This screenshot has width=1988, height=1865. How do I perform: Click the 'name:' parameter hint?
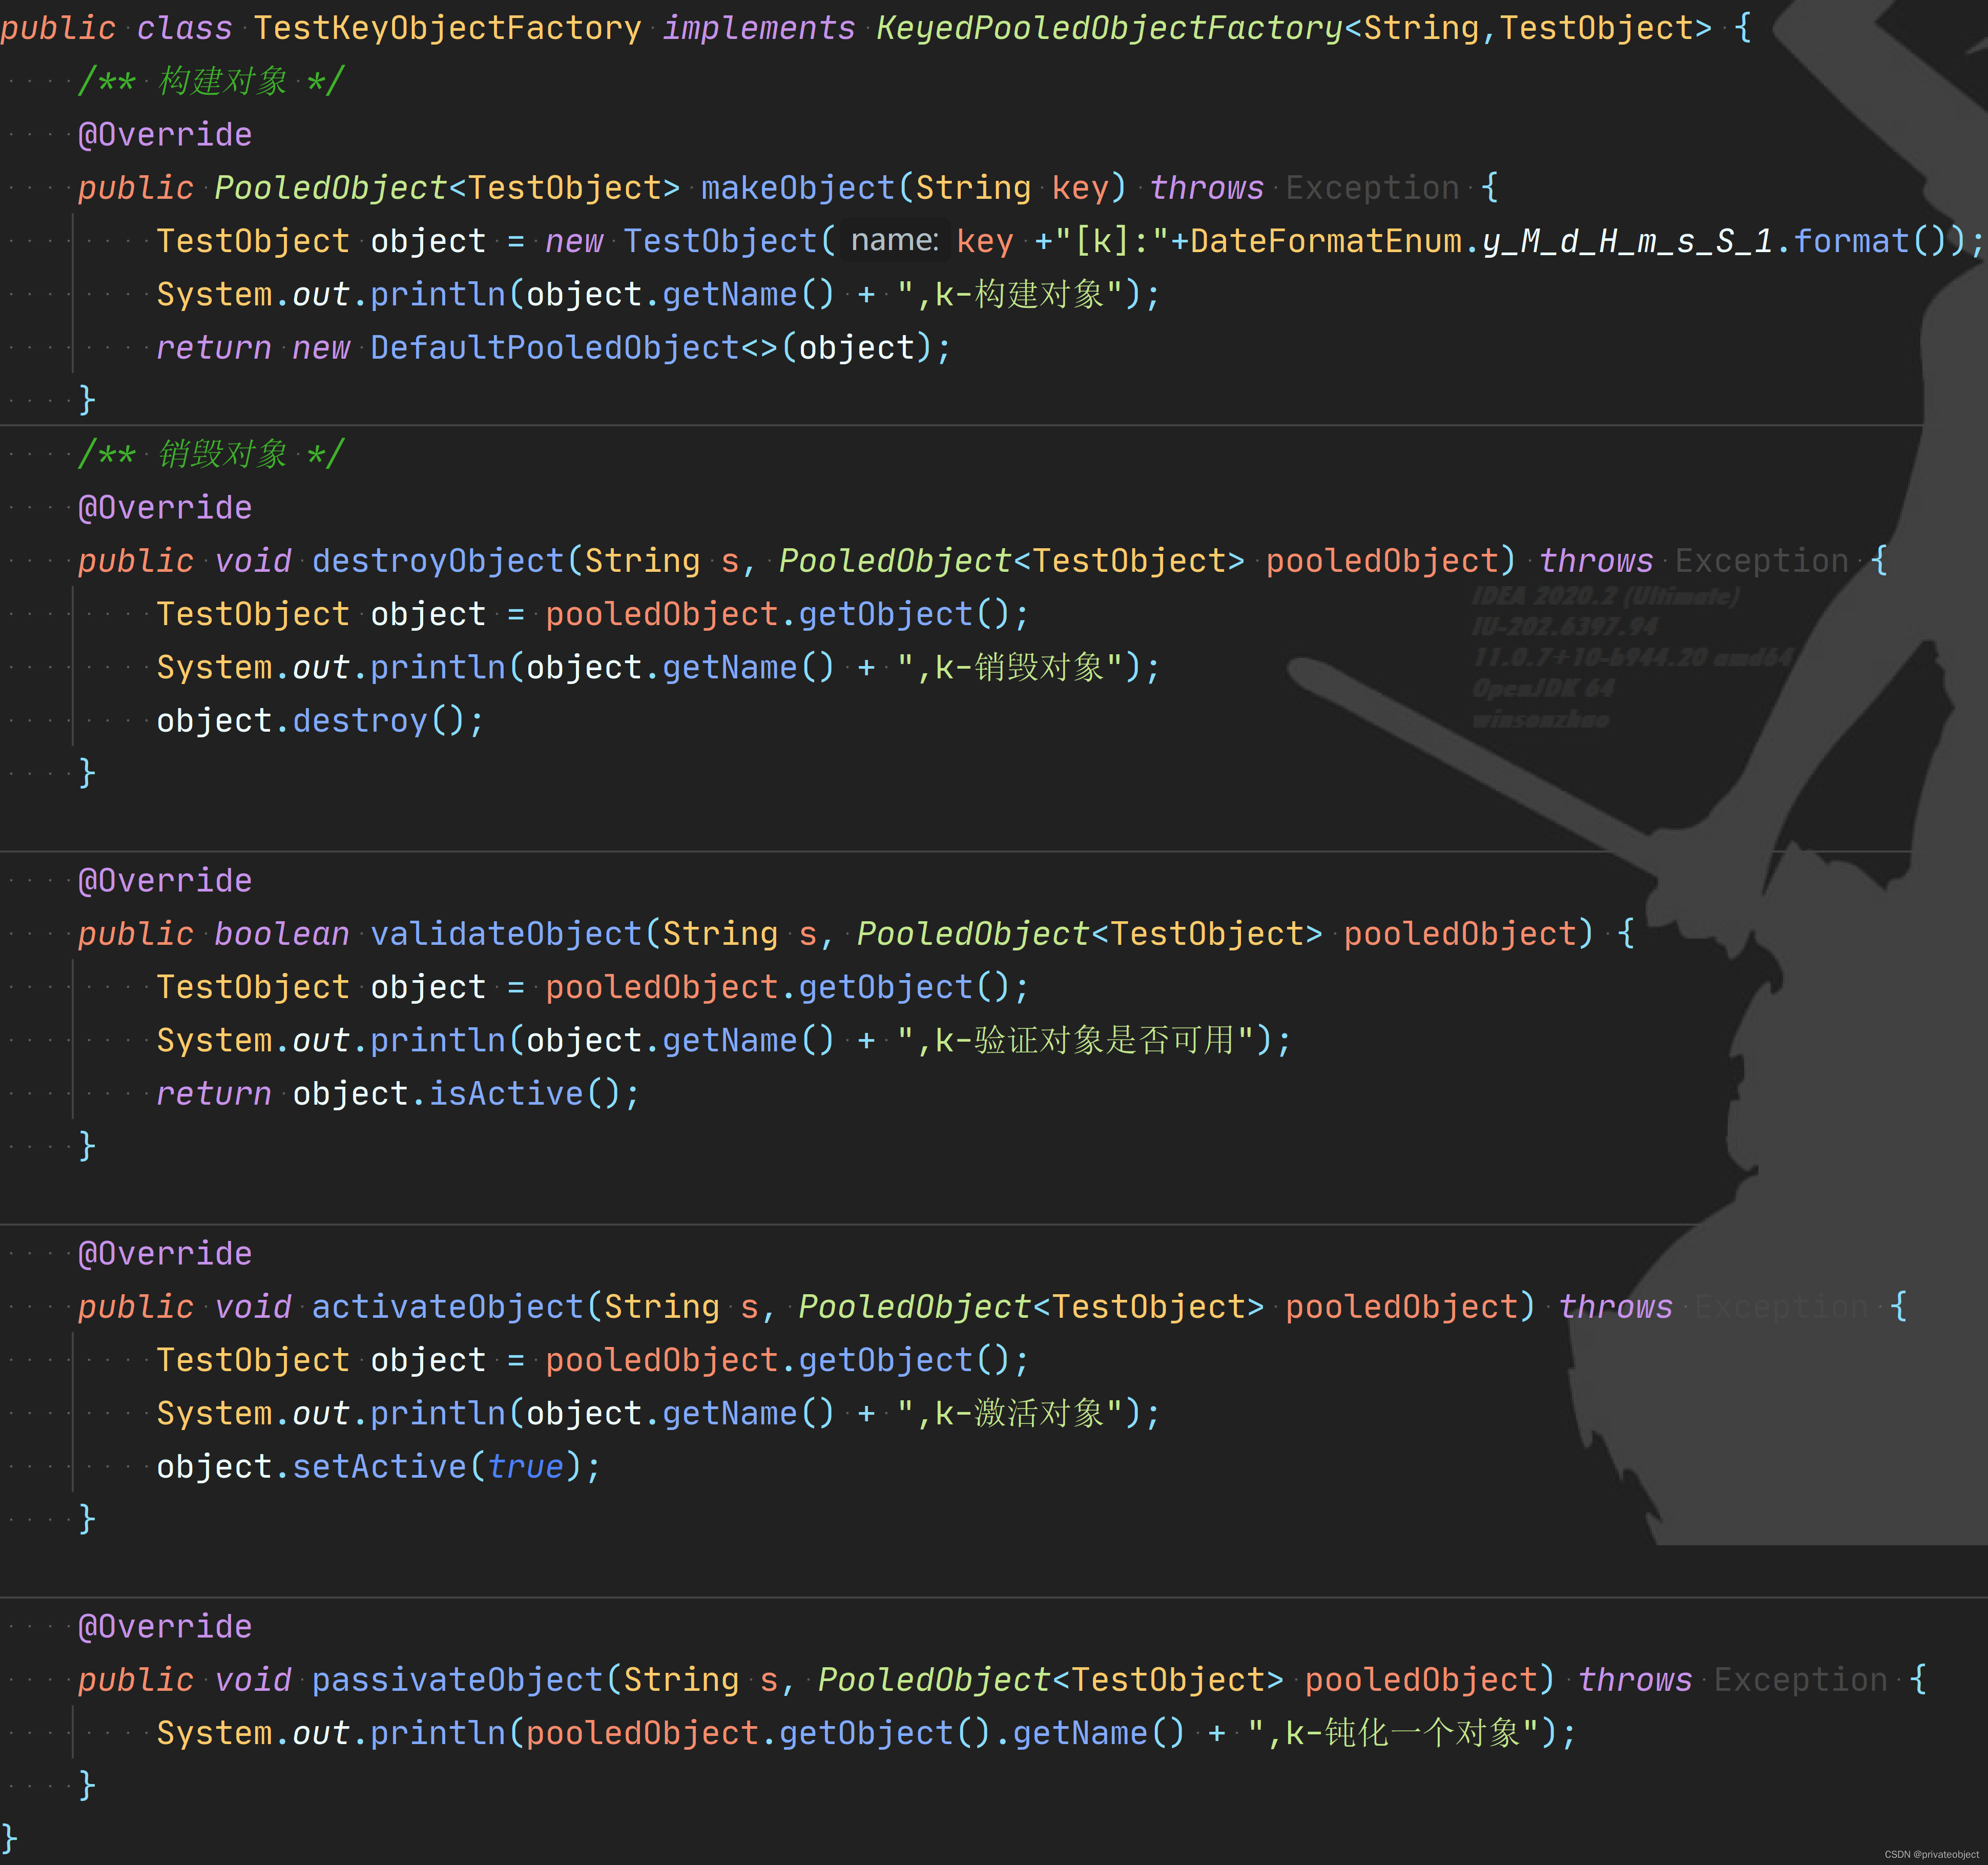click(894, 241)
